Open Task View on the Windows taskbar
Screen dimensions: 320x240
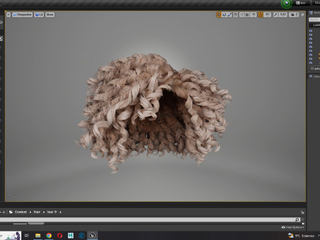(x=27, y=235)
